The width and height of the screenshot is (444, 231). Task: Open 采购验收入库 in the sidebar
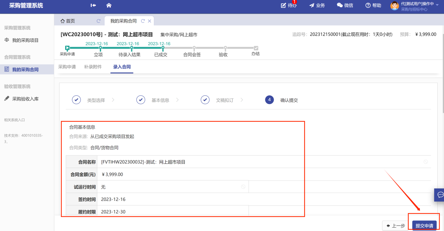(x=25, y=99)
